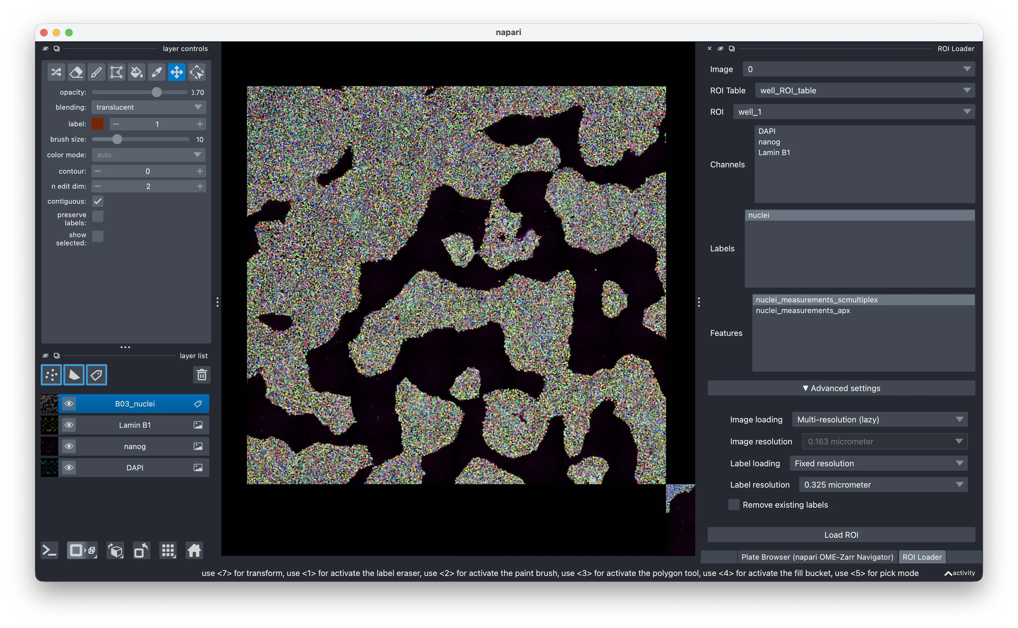The image size is (1018, 628).
Task: Click the Load ROI button
Action: [x=841, y=535]
